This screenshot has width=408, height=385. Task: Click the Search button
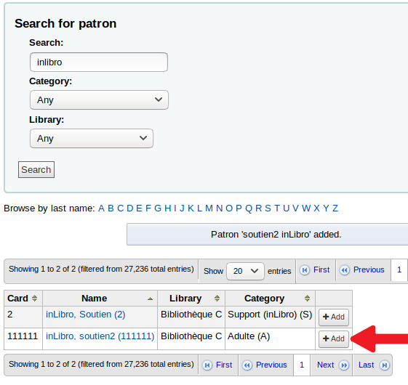click(x=36, y=170)
